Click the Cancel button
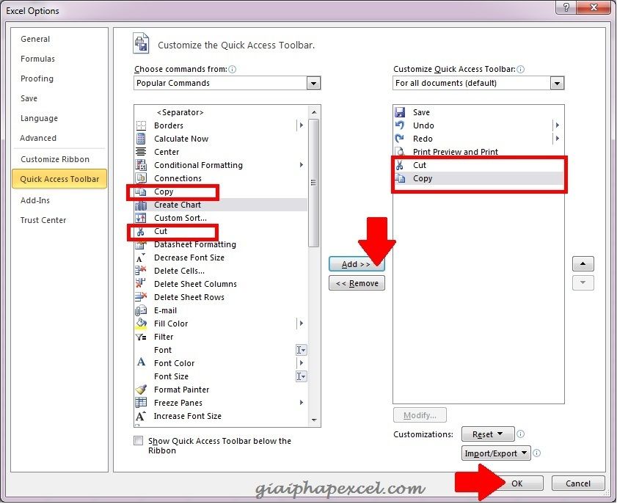617x504 pixels. click(x=577, y=484)
